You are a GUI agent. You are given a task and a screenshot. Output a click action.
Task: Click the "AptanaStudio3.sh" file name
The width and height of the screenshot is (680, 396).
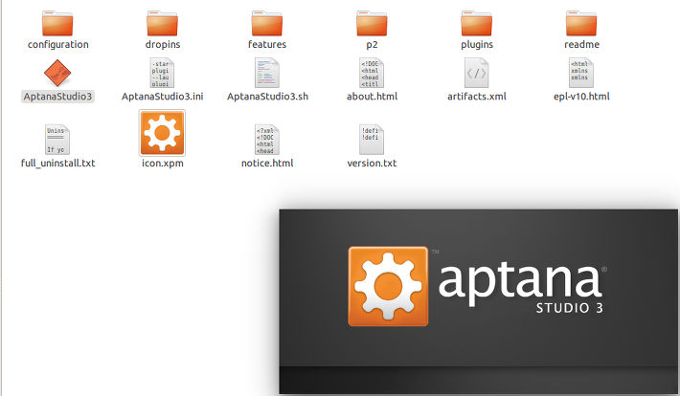[x=267, y=97]
